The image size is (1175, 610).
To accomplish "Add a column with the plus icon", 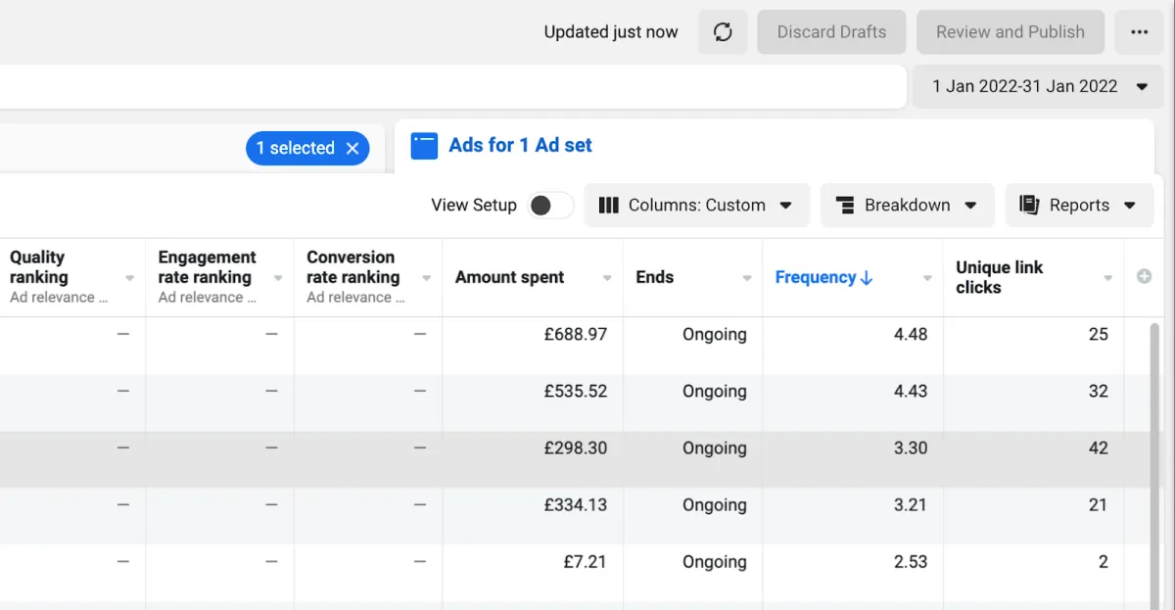I will (x=1144, y=277).
